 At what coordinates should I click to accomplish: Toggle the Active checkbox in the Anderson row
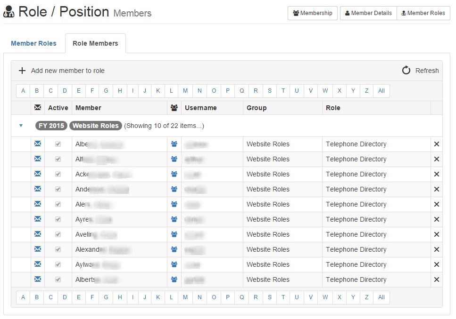coord(58,189)
